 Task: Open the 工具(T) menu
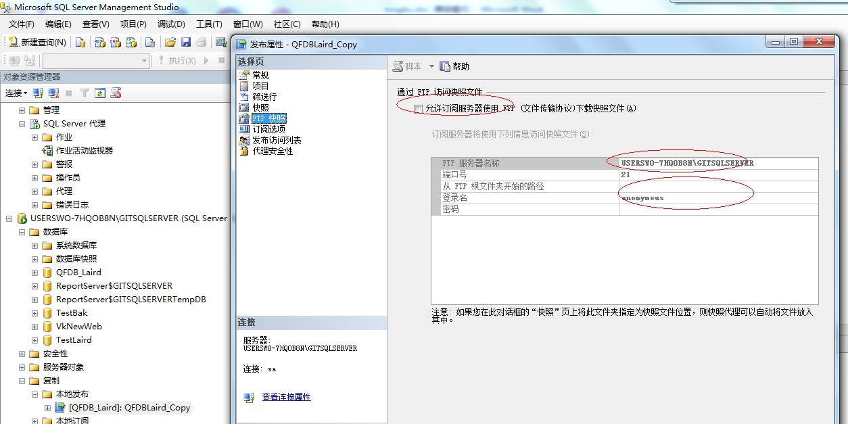tap(209, 24)
